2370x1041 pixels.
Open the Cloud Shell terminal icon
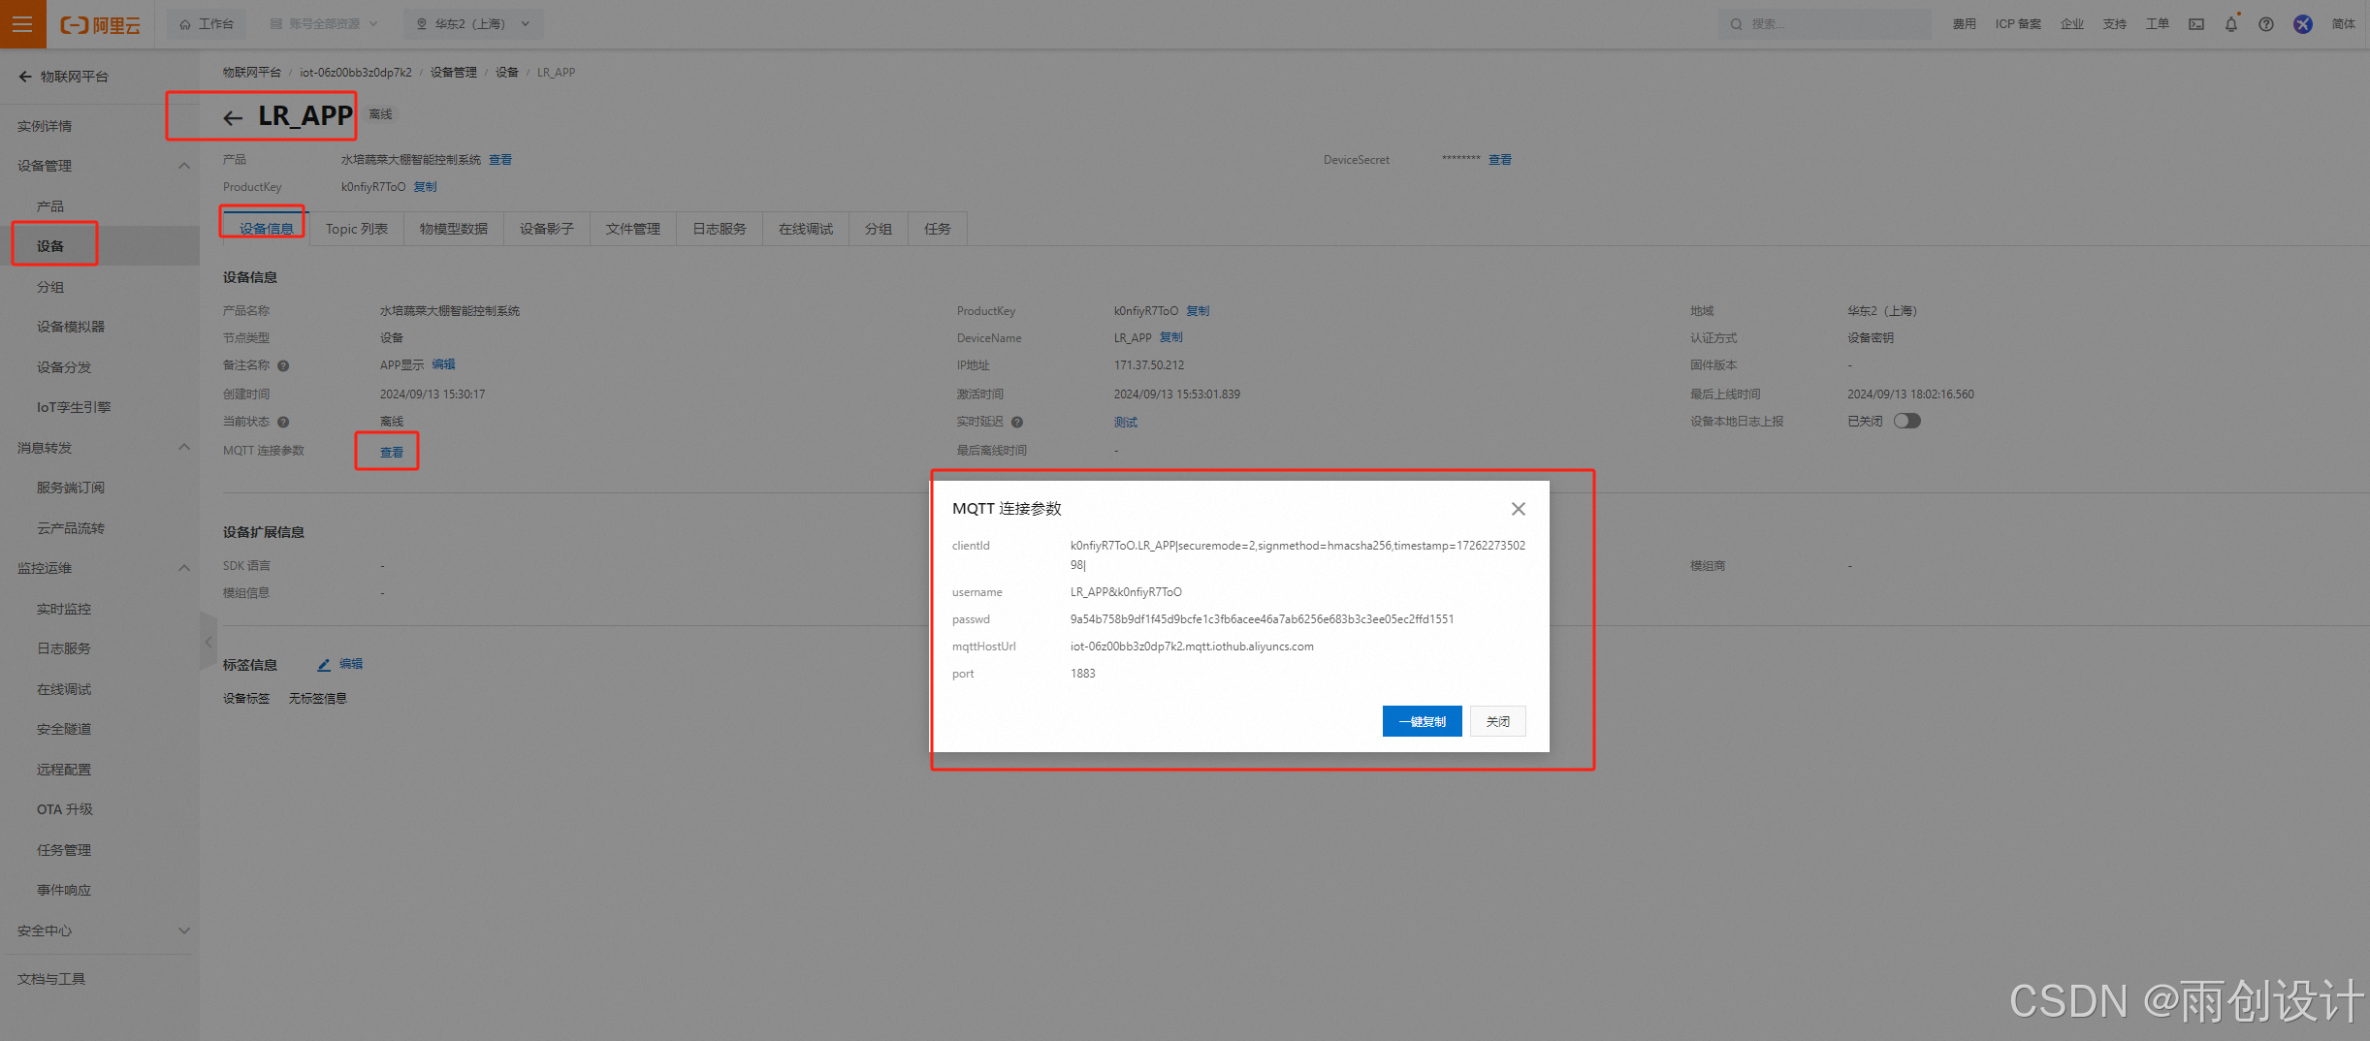tap(2195, 24)
